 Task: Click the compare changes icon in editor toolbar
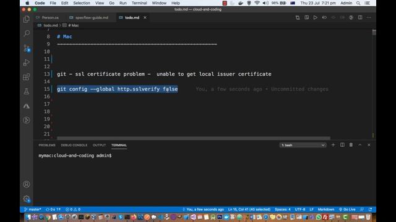click(x=298, y=17)
